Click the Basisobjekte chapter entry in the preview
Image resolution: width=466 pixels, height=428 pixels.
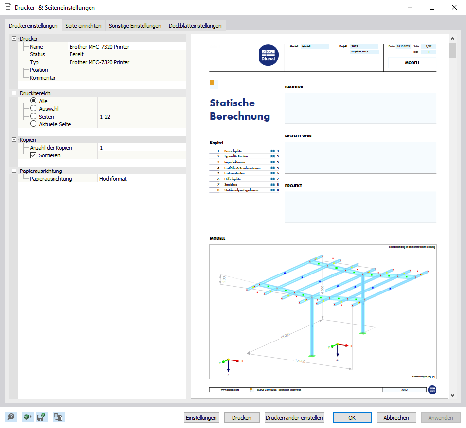(233, 151)
